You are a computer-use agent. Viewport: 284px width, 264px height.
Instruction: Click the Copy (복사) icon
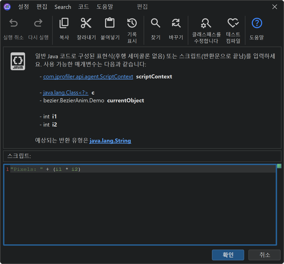(64, 23)
